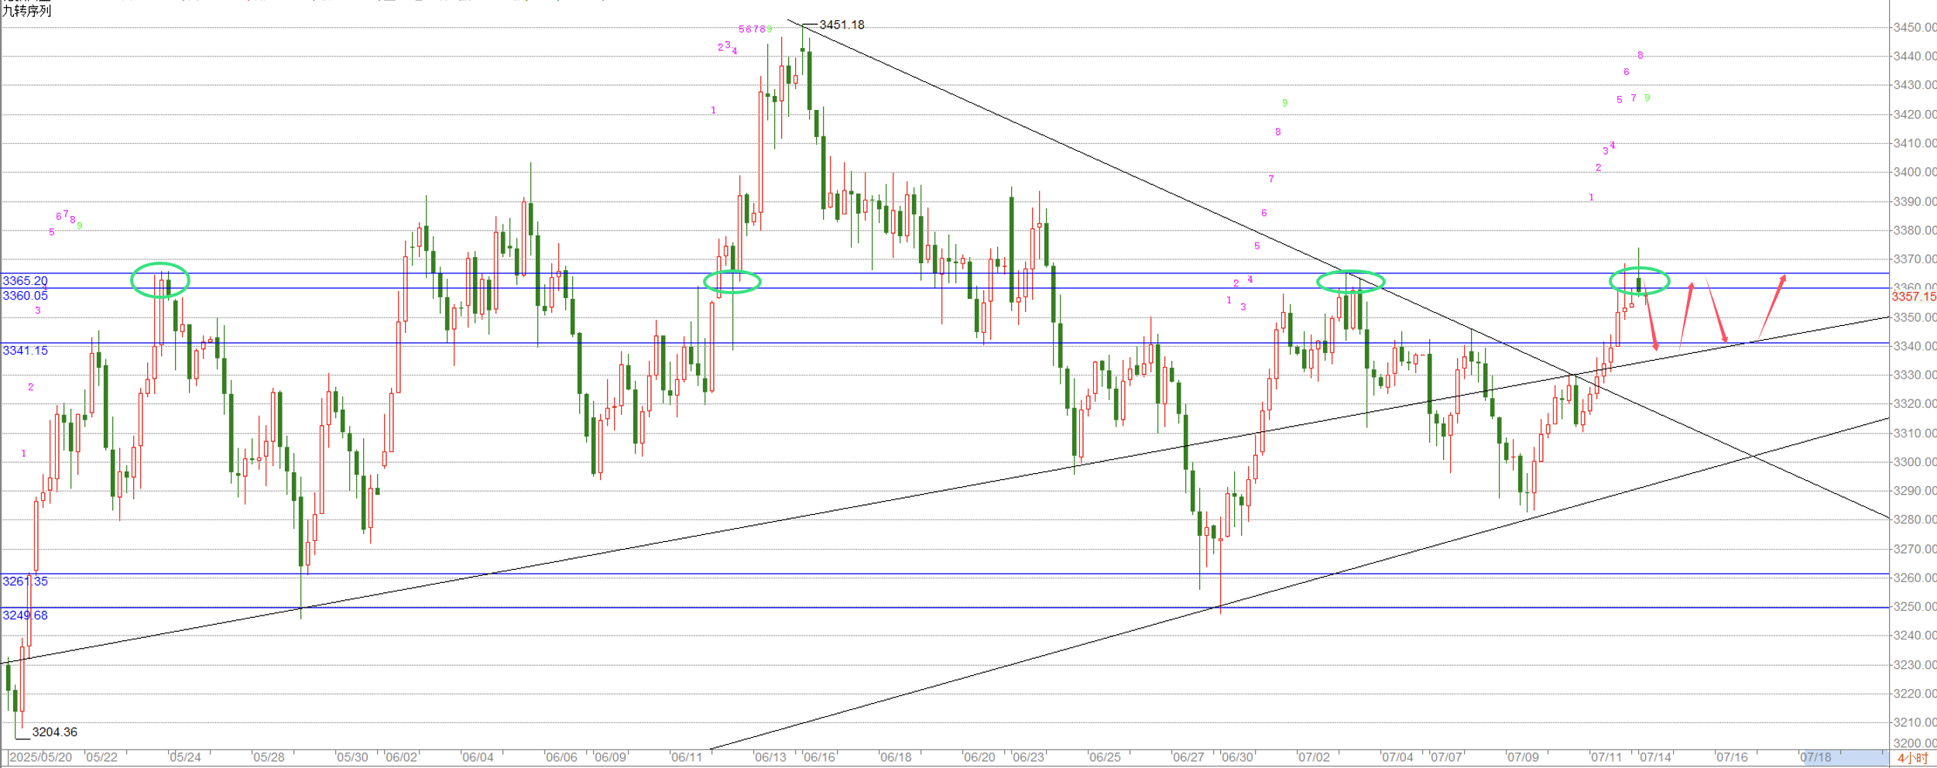Click the 2025/05/20 date label

coord(41,757)
